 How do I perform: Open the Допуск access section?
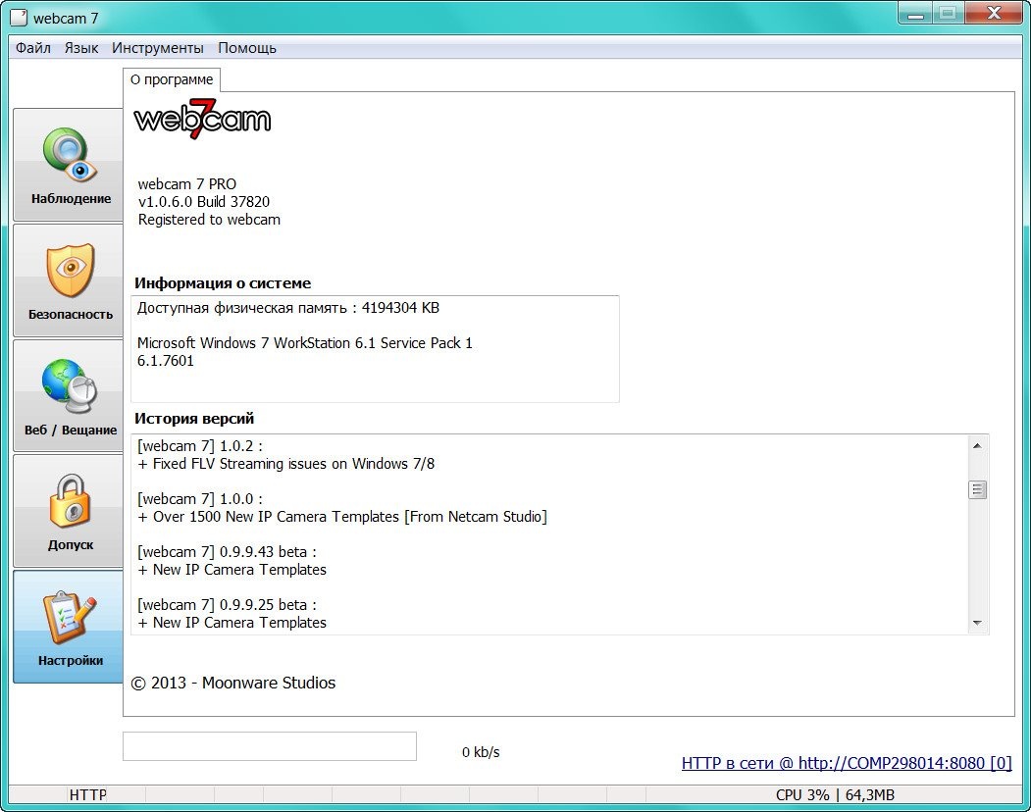coord(69,512)
